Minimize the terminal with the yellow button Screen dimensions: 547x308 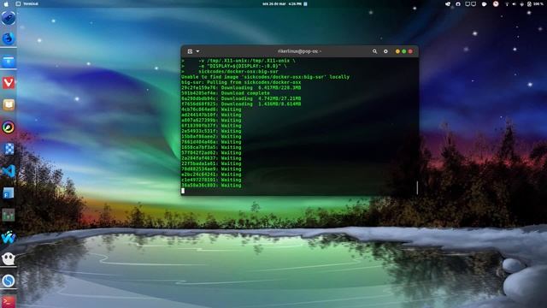pyautogui.click(x=397, y=51)
